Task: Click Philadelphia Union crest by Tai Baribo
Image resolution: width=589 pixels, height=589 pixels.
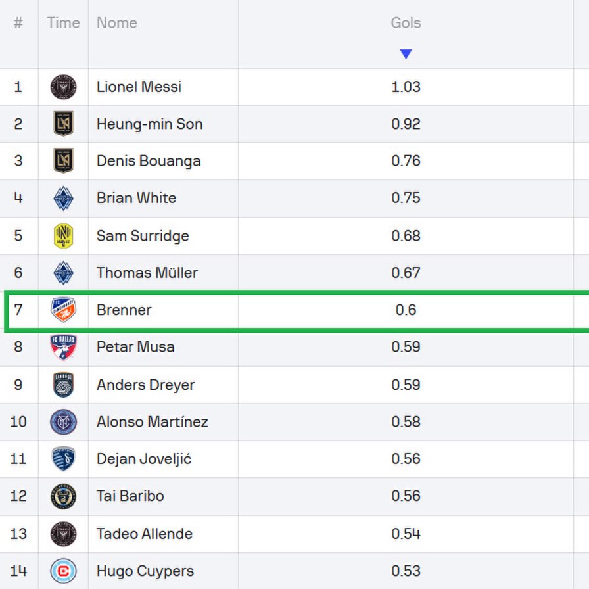Action: point(63,496)
